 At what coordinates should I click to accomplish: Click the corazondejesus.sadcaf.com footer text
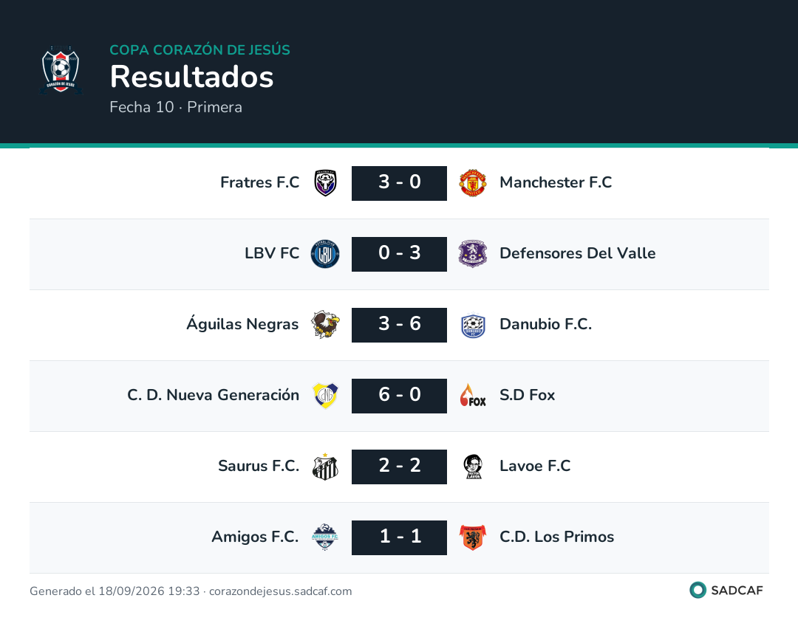281,591
